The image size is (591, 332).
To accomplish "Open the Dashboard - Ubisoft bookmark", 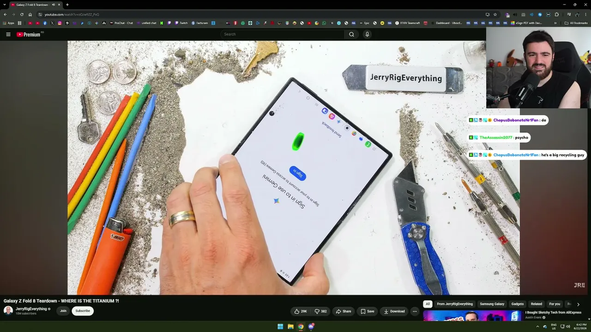I will coord(446,23).
